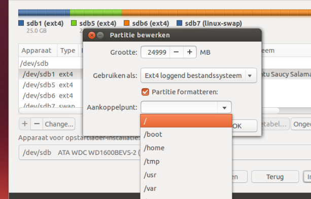Click green sdb5 legend color square

pyautogui.click(x=74, y=23)
